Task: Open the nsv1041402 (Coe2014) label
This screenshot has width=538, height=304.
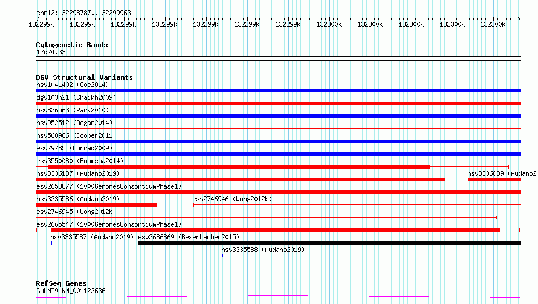Action: pos(73,85)
